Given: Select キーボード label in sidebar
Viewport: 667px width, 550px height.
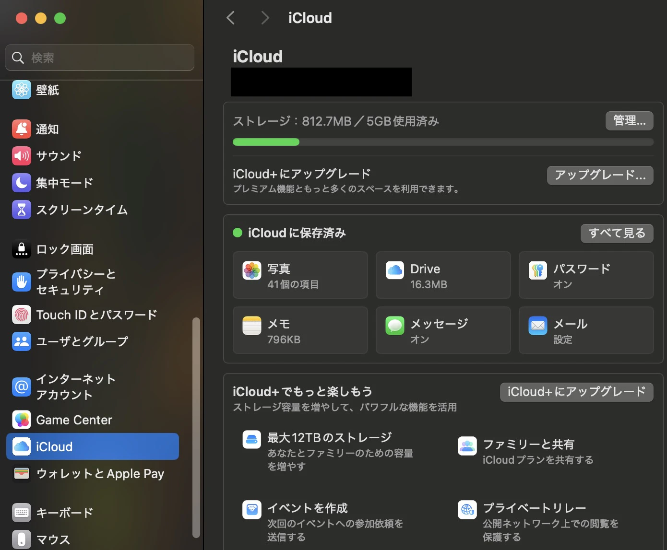Looking at the screenshot, I should (65, 513).
